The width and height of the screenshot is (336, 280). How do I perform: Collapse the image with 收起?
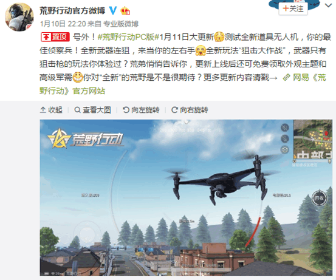point(51,110)
